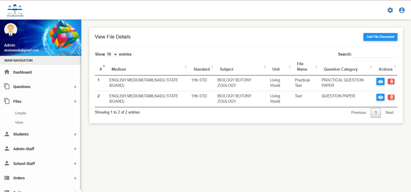The width and height of the screenshot is (411, 192).
Task: Expand the Admin-Staff menu
Action: click(x=75, y=149)
